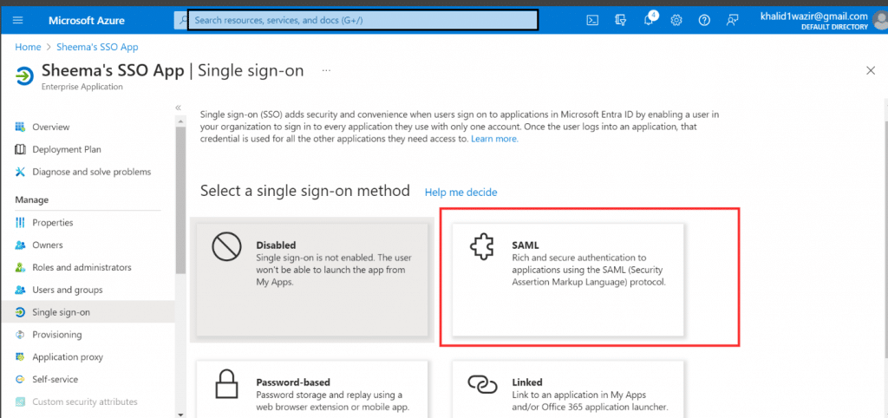Click the Deployment Plan book icon

pyautogui.click(x=21, y=149)
